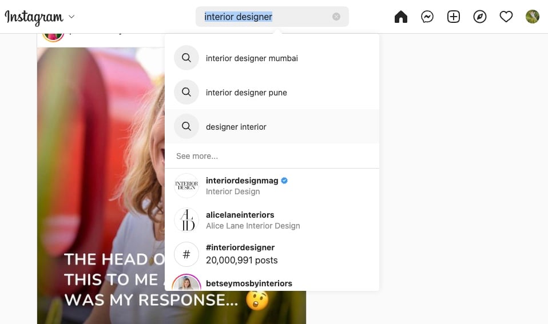548x324 pixels.
Task: Open the Messenger direct messages icon
Action: (x=427, y=17)
